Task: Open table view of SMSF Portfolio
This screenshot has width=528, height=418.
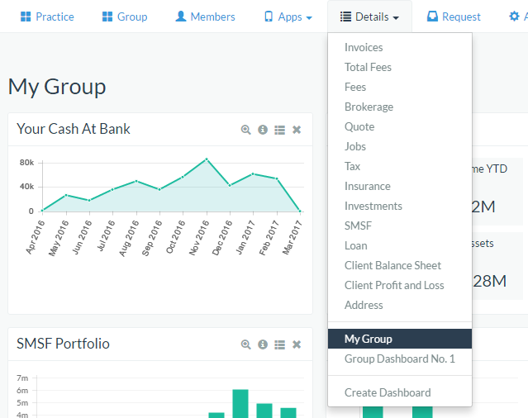Action: [x=279, y=344]
